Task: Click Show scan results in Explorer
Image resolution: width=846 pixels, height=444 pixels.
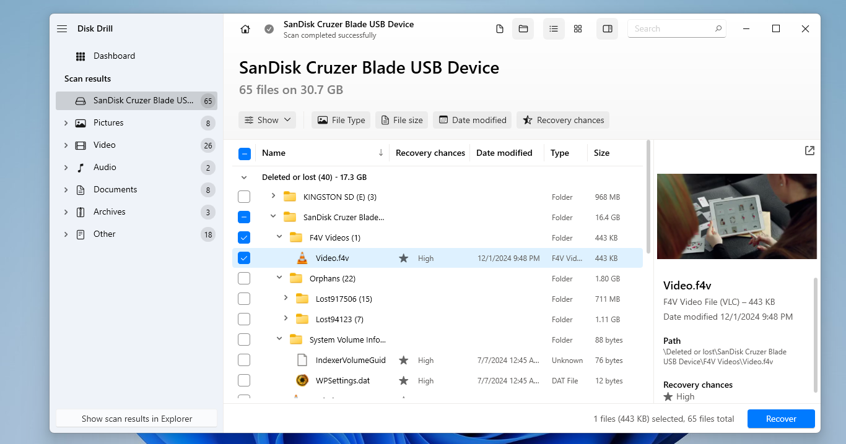Action: click(x=137, y=419)
